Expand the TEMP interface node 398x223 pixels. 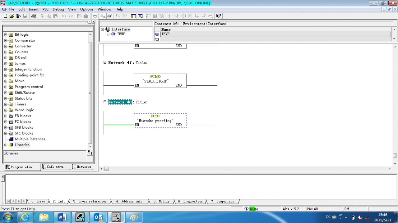point(108,34)
